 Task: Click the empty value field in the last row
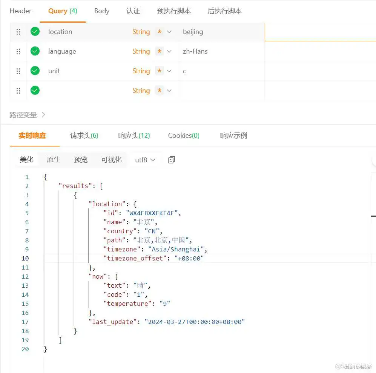[x=223, y=91]
